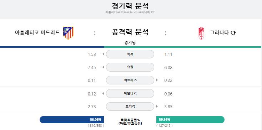Click the blue 56.06% success rate bar

(72, 120)
